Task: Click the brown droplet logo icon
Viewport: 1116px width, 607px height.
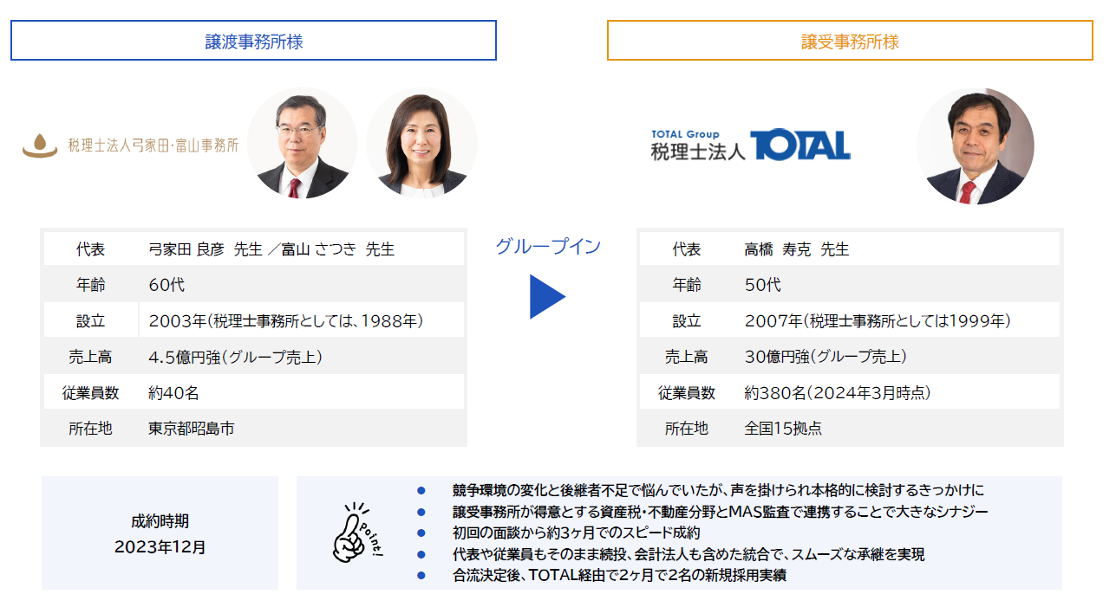Action: point(40,145)
